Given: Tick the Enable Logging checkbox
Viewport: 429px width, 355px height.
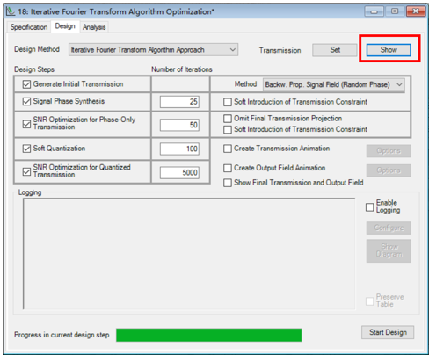Looking at the screenshot, I should click(x=370, y=207).
